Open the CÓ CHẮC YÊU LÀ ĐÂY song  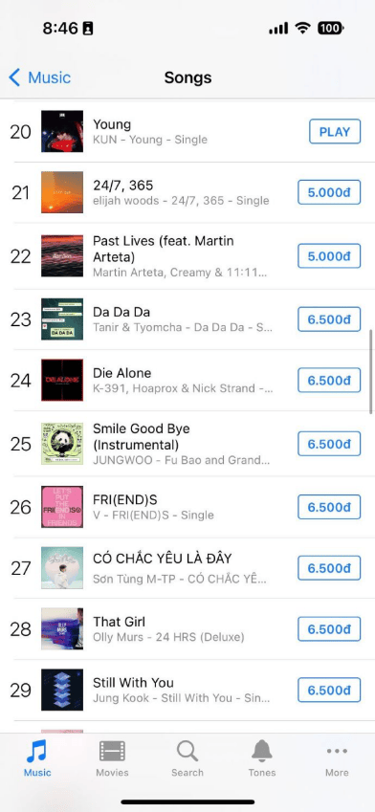click(x=187, y=568)
